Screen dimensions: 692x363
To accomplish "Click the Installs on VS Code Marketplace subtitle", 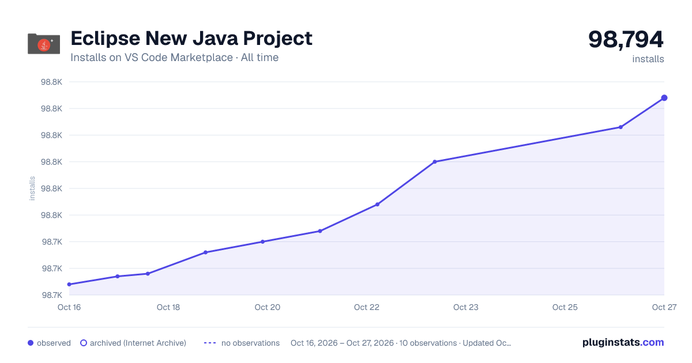I will [174, 58].
